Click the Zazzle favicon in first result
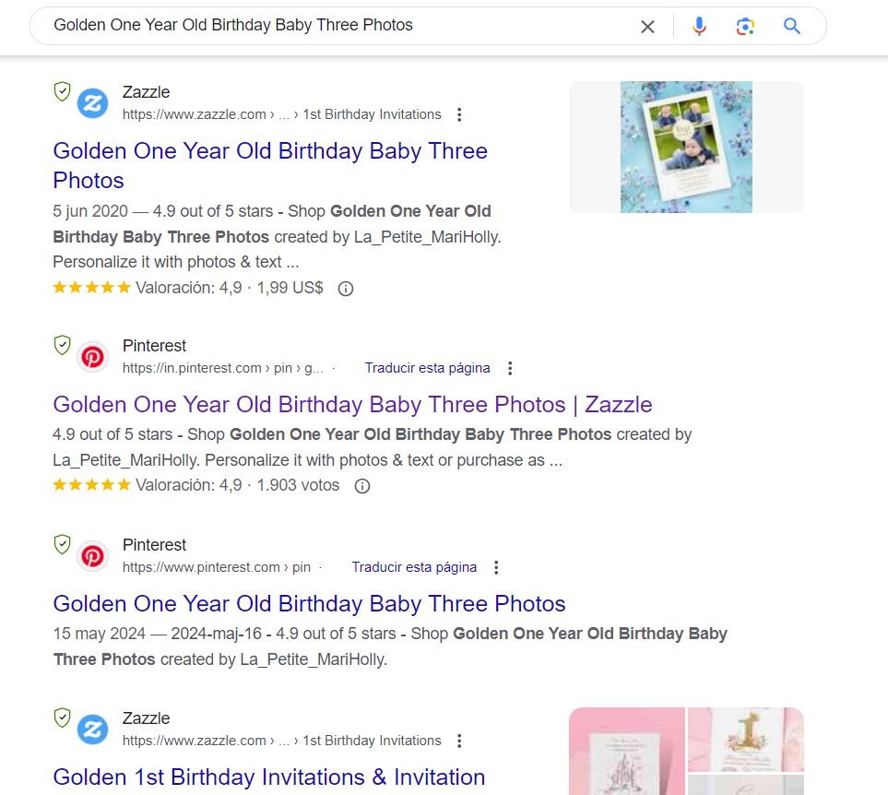 pos(93,103)
